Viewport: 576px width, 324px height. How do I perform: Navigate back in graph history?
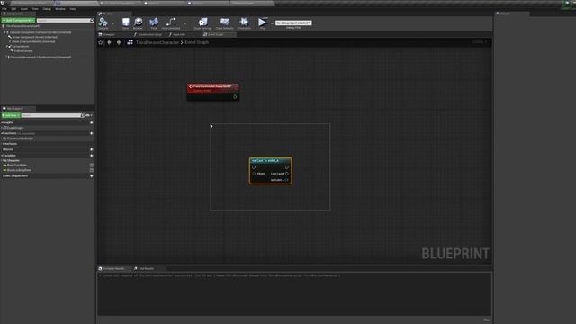pos(110,42)
